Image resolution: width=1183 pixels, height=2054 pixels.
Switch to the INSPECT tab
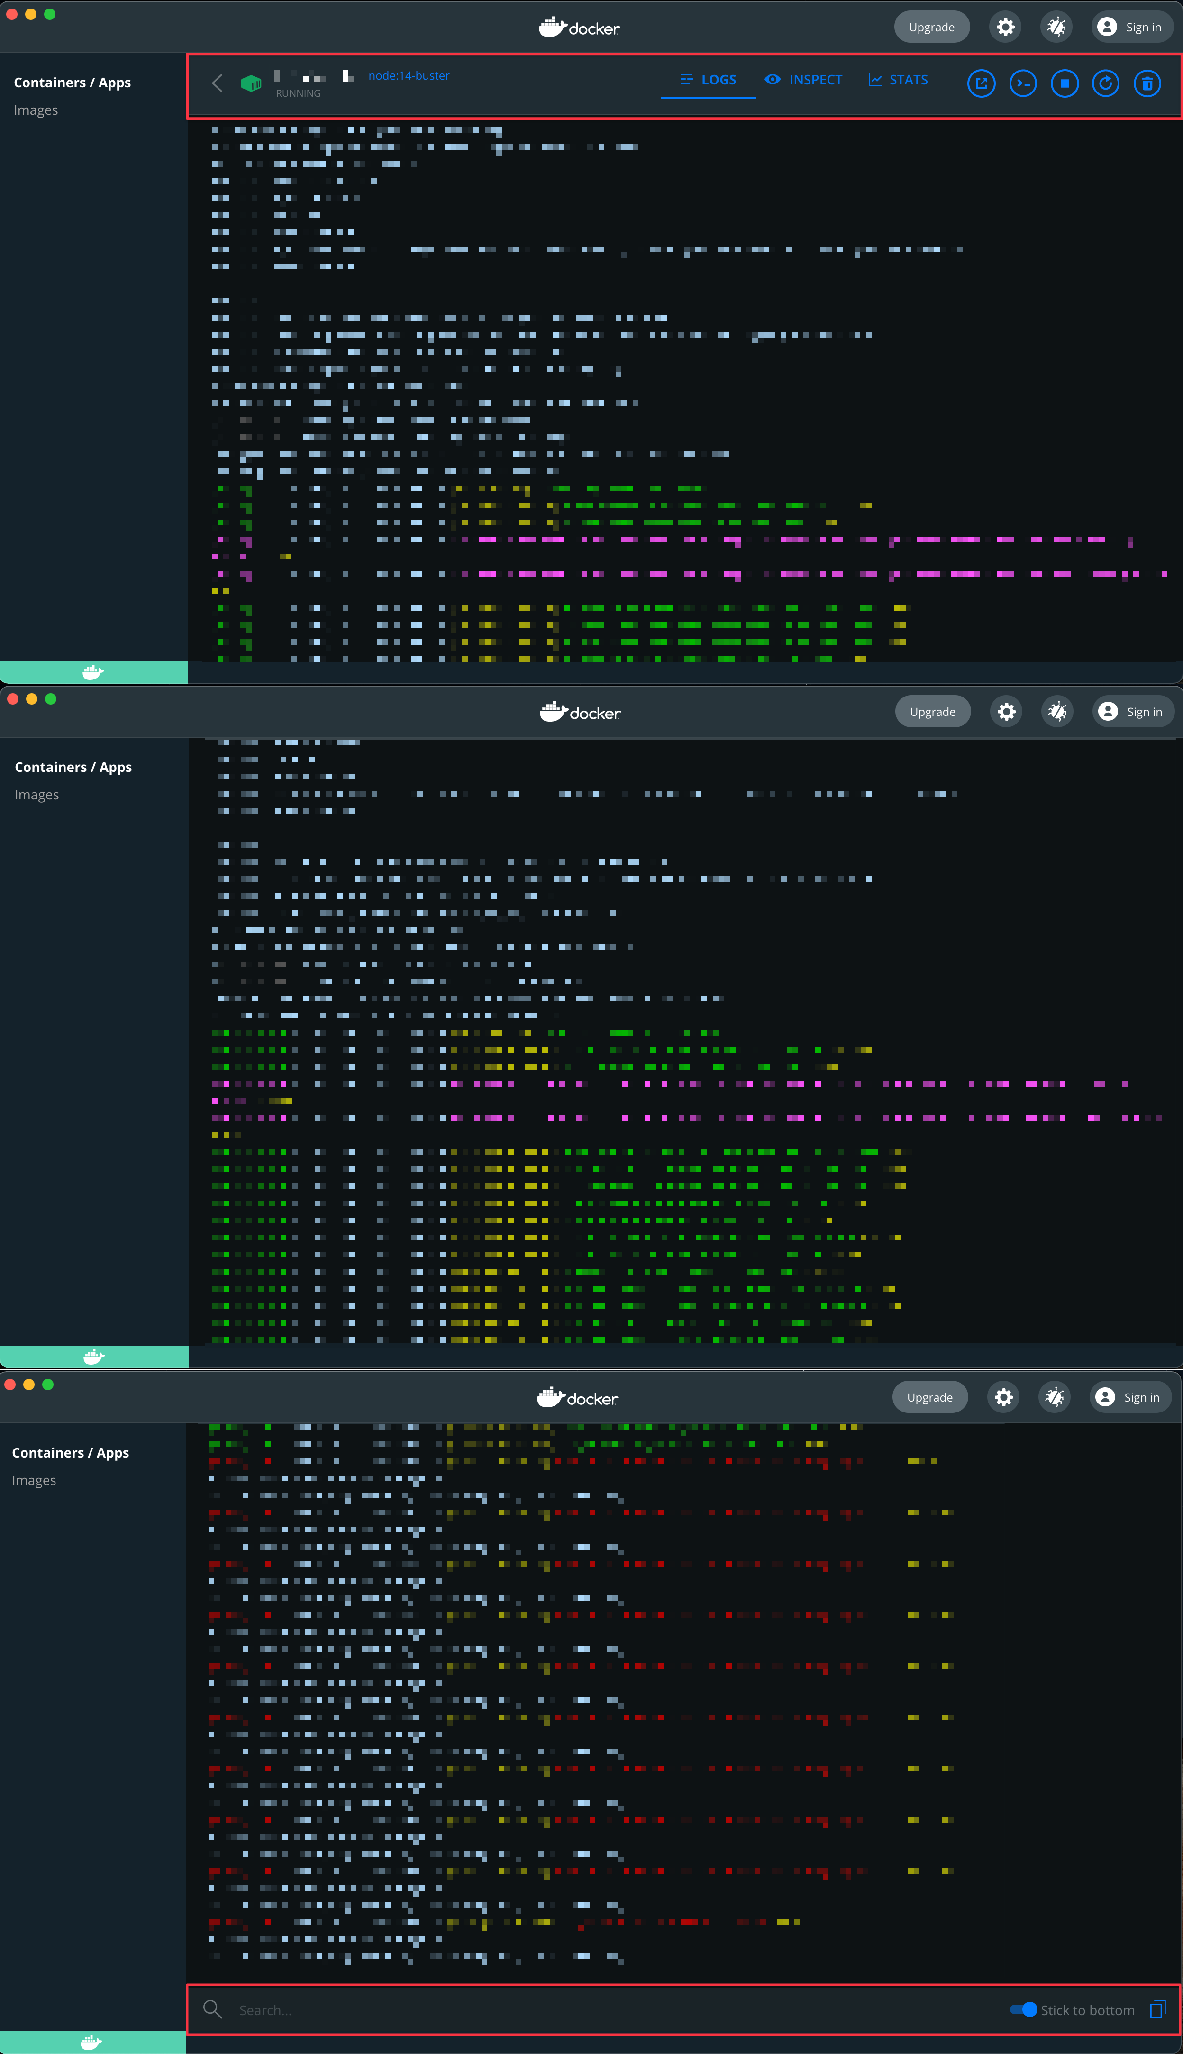coord(803,80)
